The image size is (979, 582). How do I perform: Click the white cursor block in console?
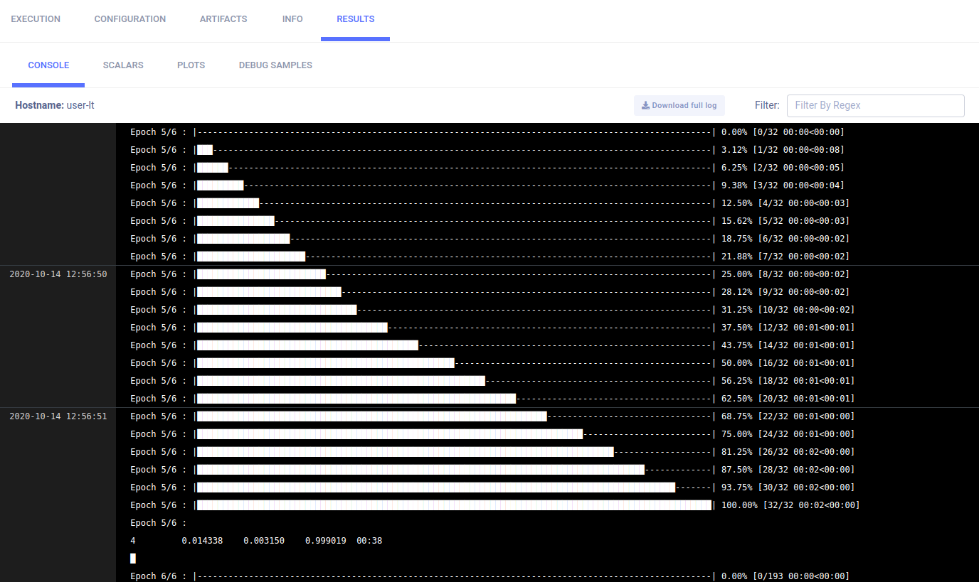(x=133, y=559)
